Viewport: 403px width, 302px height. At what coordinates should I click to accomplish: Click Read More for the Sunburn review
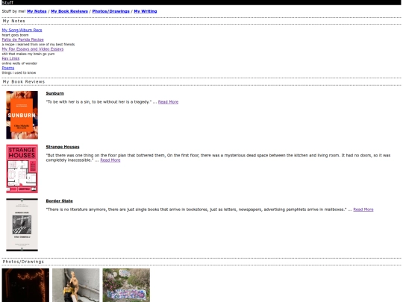pos(168,102)
